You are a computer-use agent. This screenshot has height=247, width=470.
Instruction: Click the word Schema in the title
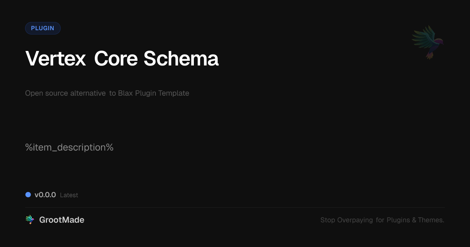click(x=181, y=59)
